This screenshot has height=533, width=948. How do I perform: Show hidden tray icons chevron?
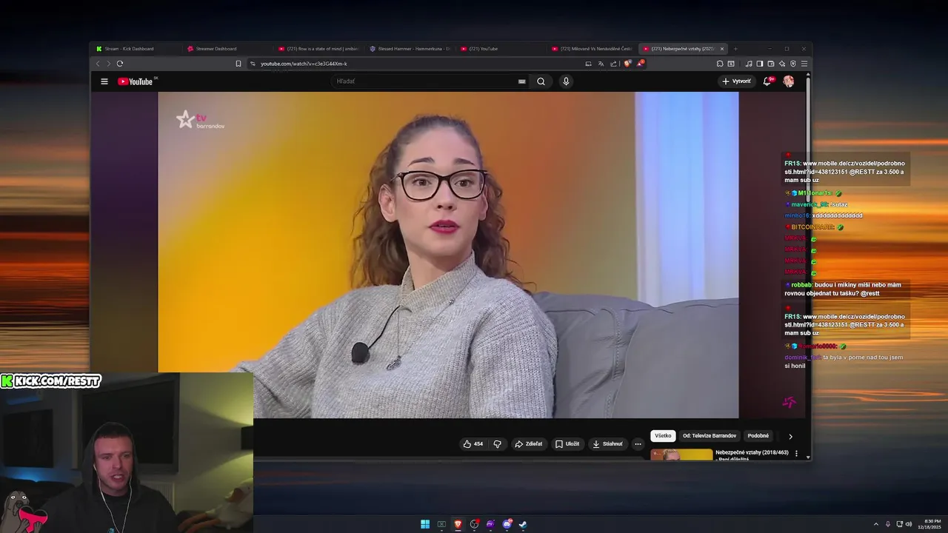(x=876, y=524)
